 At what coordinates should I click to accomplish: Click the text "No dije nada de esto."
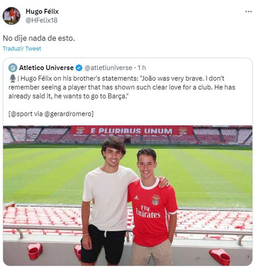click(x=38, y=38)
